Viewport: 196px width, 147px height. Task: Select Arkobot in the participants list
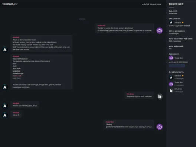pos(176,77)
